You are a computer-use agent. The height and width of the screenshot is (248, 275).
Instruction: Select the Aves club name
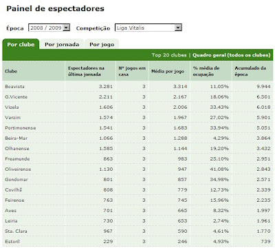[x=11, y=211]
